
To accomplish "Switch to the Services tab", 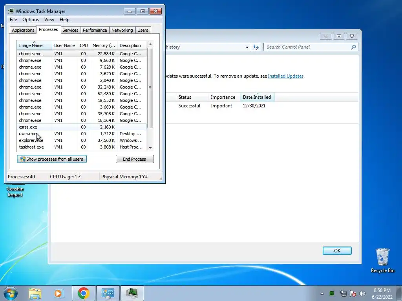I will pos(70,30).
